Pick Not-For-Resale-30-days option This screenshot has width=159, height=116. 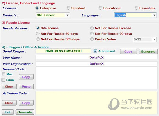tap(38, 34)
